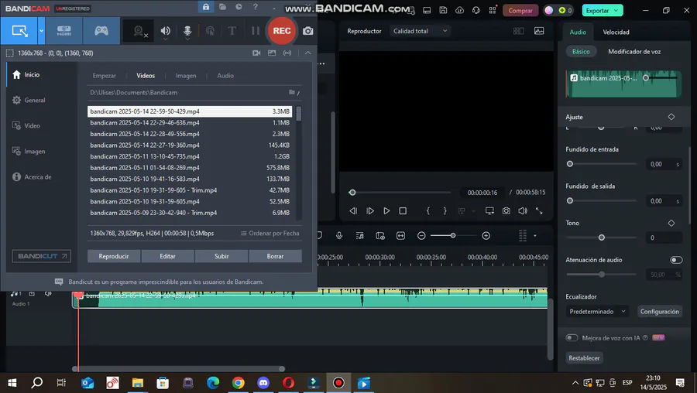Toggle mouse click effects icon
The height and width of the screenshot is (393, 697).
point(210,31)
